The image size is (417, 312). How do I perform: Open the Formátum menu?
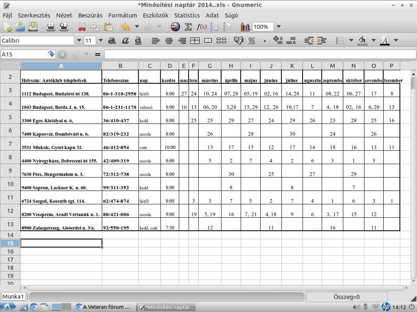(122, 15)
